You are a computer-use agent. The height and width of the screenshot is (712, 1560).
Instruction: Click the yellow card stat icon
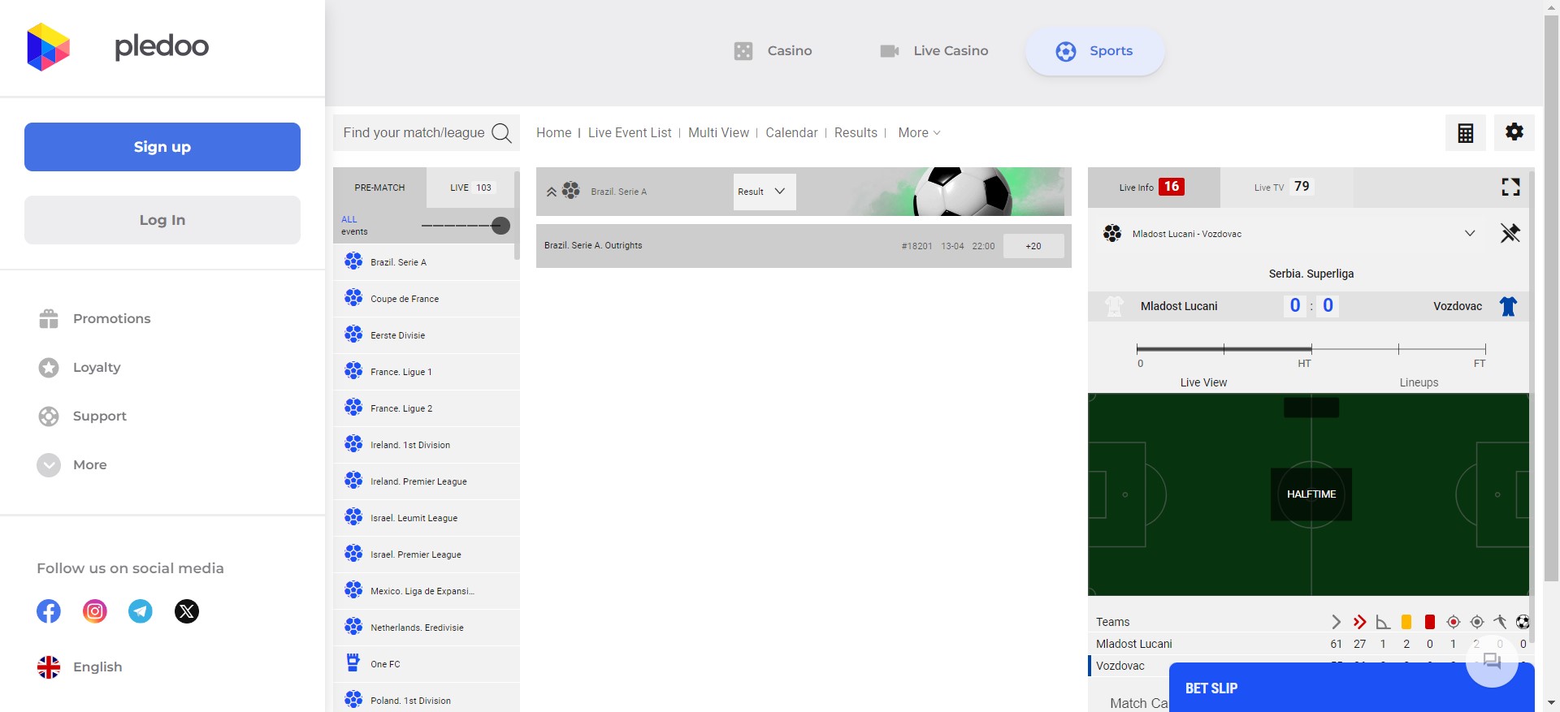(1406, 622)
